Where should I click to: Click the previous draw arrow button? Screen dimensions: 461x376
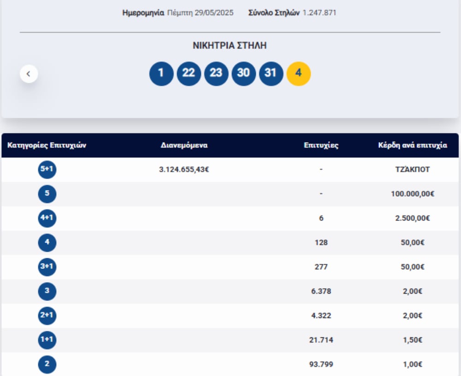click(x=29, y=74)
